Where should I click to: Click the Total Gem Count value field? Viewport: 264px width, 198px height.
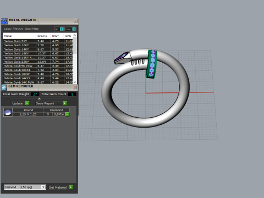[x=72, y=94]
